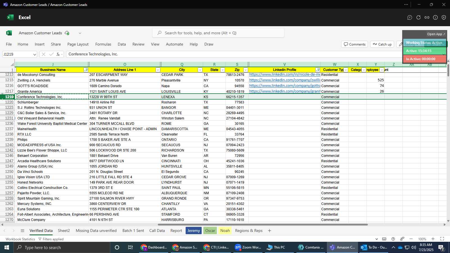Switch to the Jeremy sheet tab
Image resolution: width=450 pixels, height=253 pixels.
coord(194,231)
